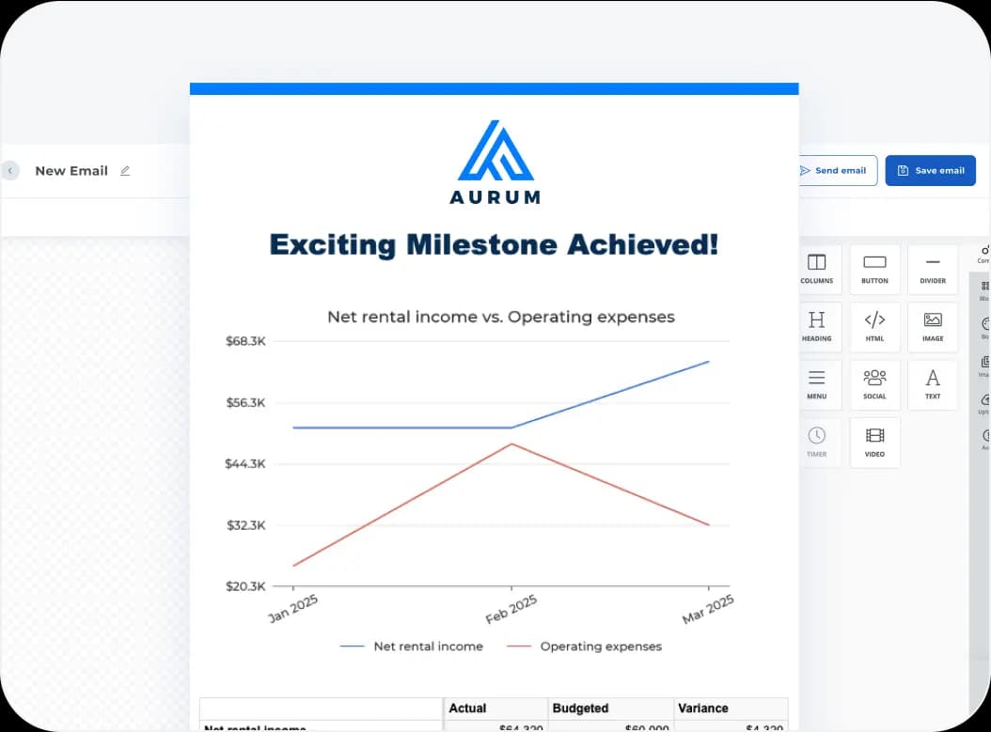Pick the Timer content block
The width and height of the screenshot is (991, 732).
click(817, 442)
